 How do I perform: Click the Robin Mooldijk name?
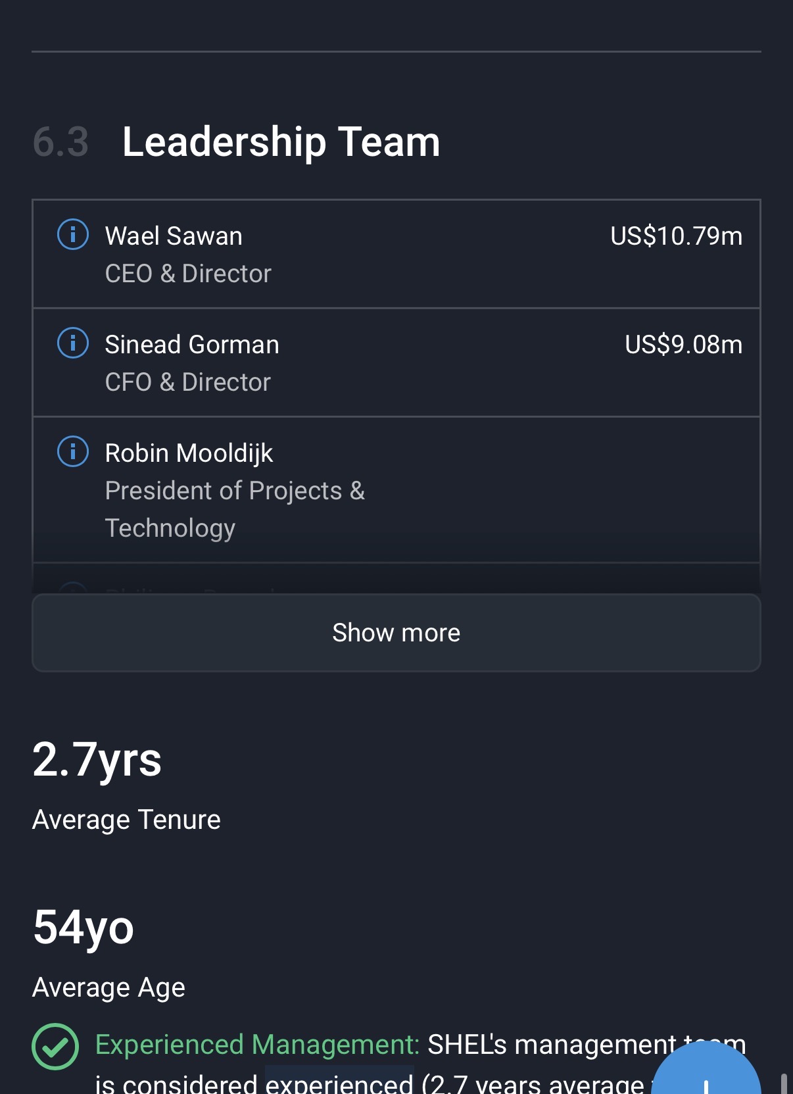pyautogui.click(x=189, y=453)
